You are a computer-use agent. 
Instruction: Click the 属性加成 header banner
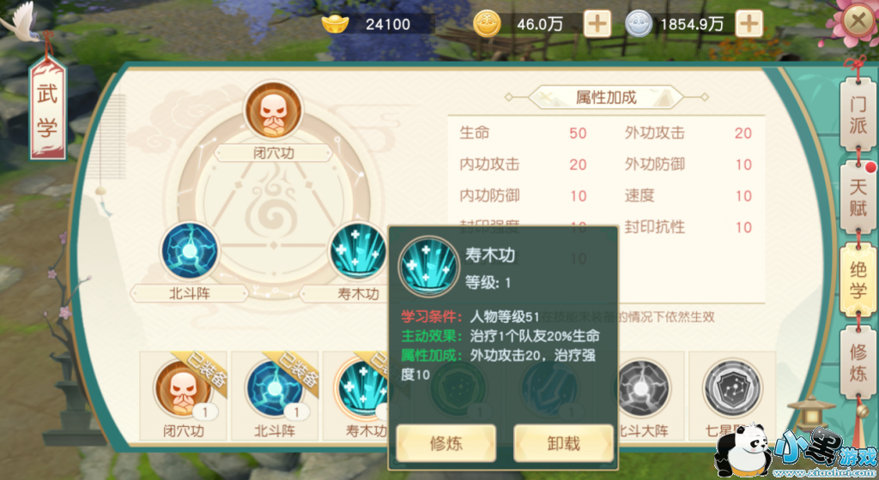pos(606,98)
